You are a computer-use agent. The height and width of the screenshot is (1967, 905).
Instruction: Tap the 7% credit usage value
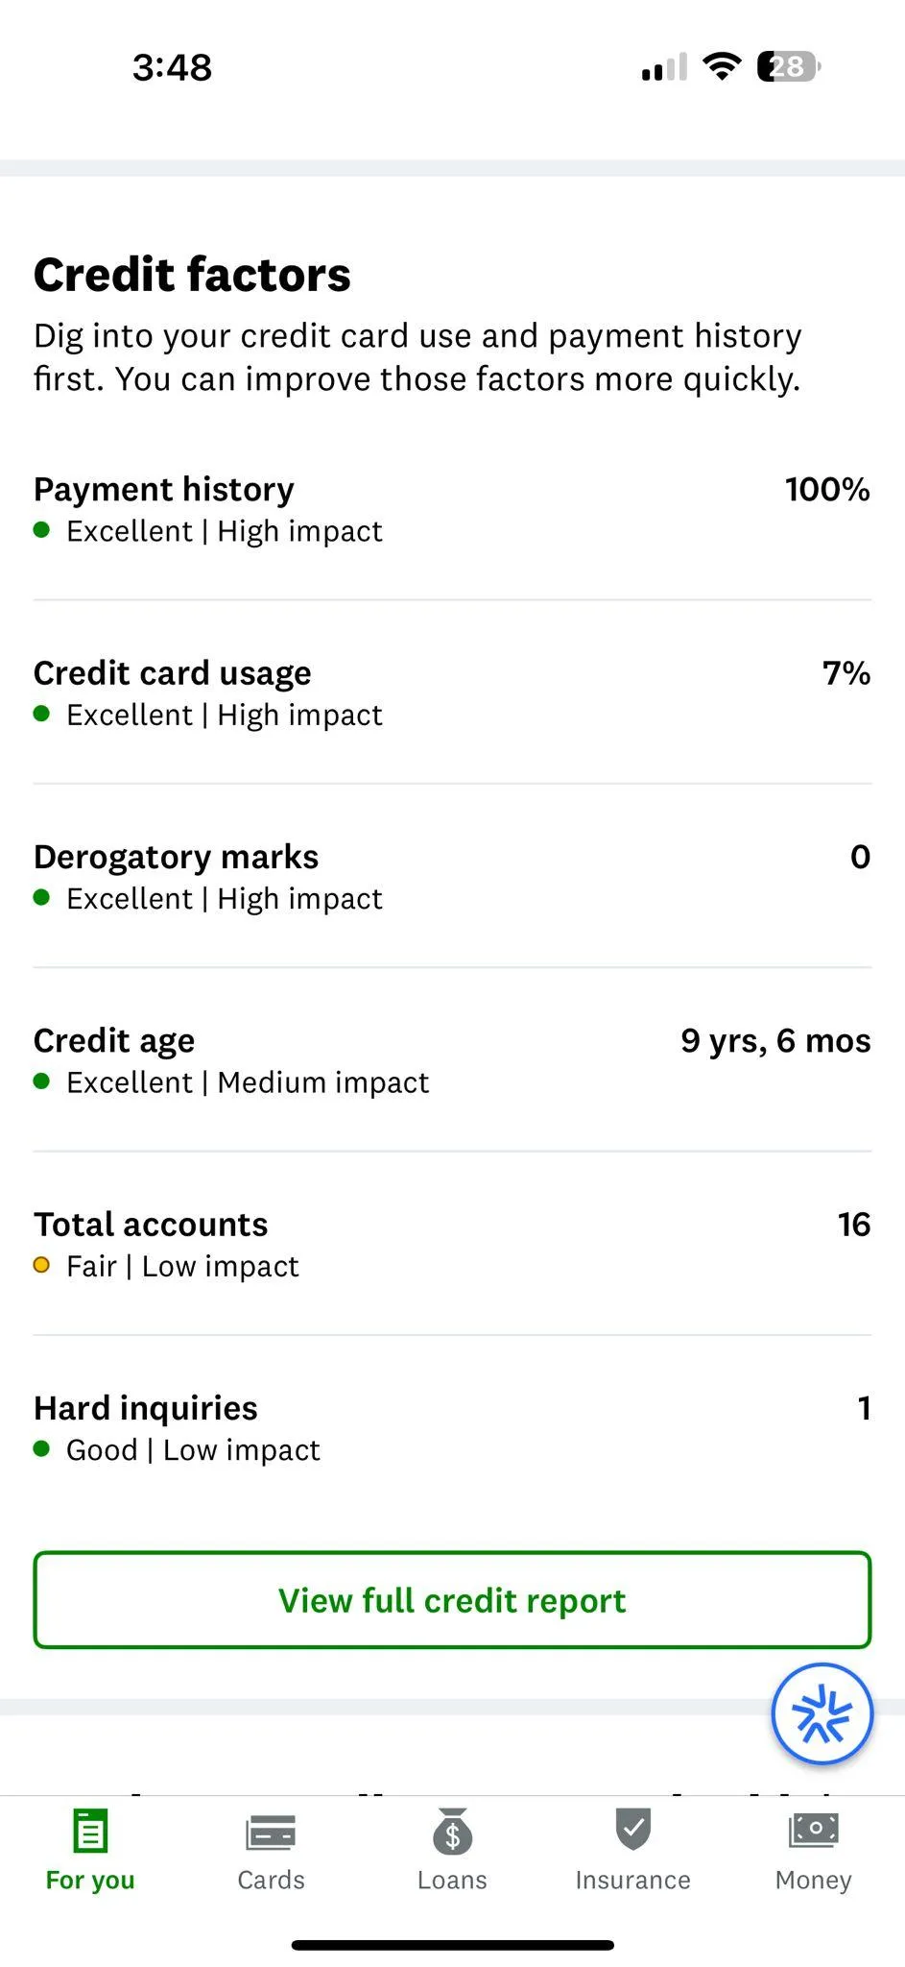(x=845, y=673)
